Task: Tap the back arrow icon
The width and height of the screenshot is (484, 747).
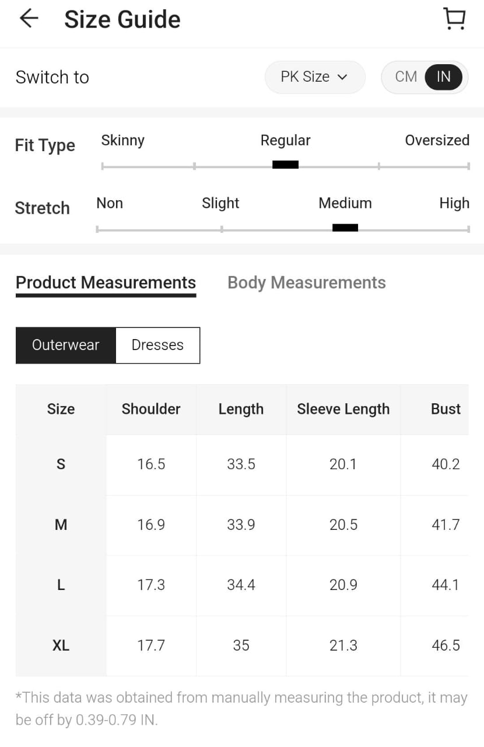Action: (x=29, y=19)
